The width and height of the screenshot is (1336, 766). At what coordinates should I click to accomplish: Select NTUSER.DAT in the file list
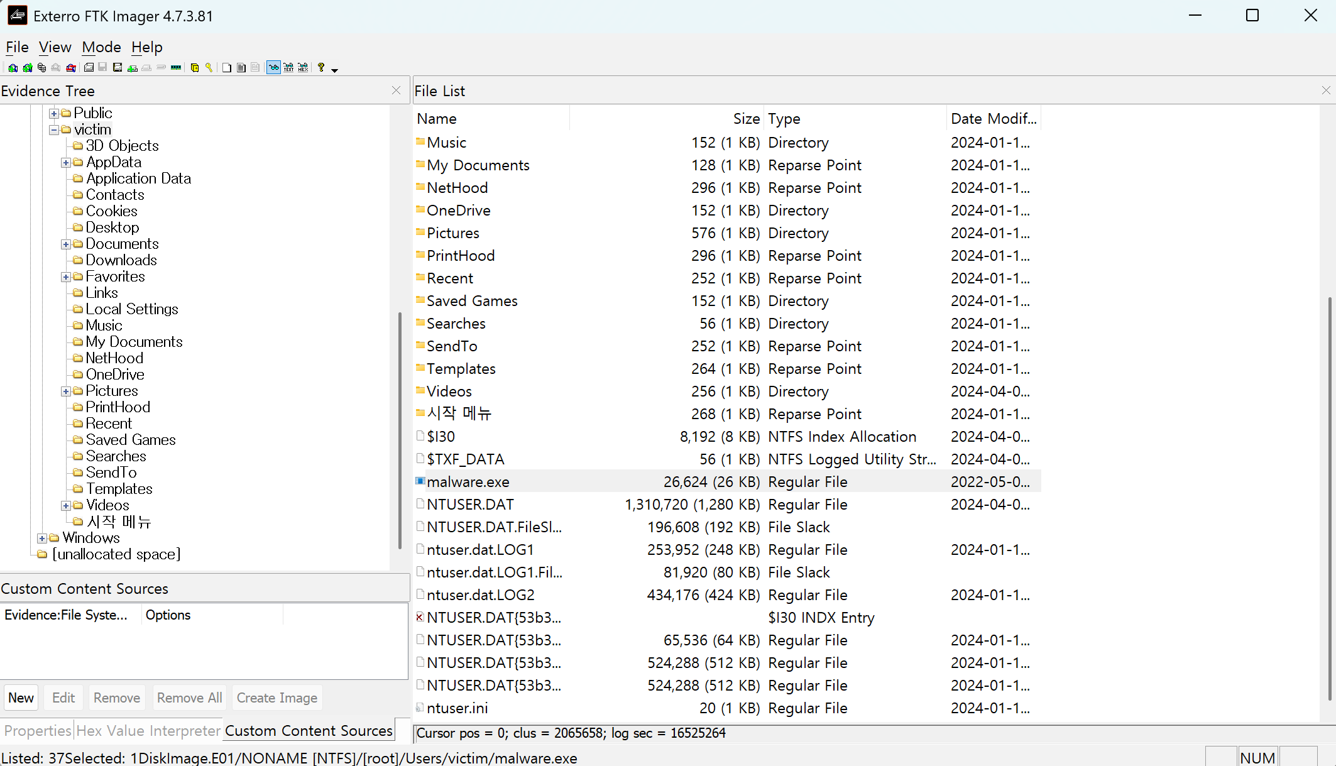(x=470, y=505)
